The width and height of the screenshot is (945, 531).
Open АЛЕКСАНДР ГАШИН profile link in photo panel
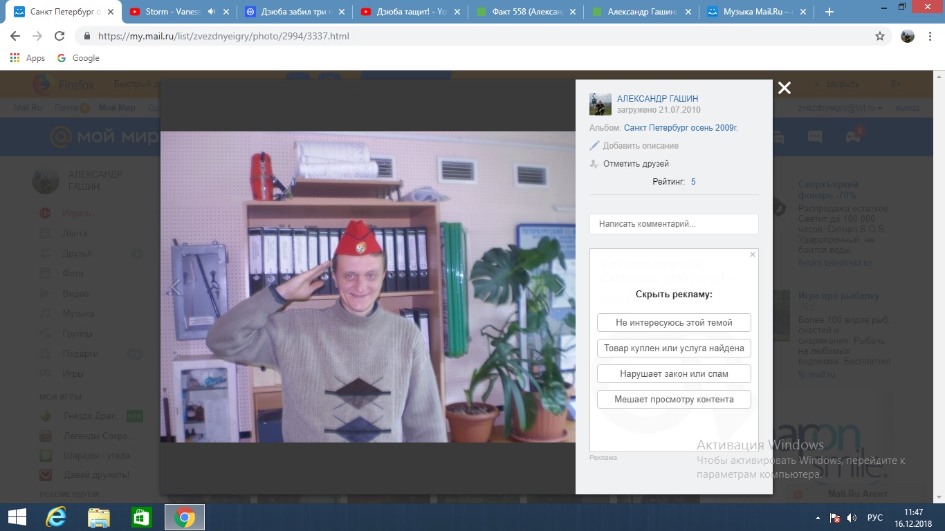click(657, 99)
